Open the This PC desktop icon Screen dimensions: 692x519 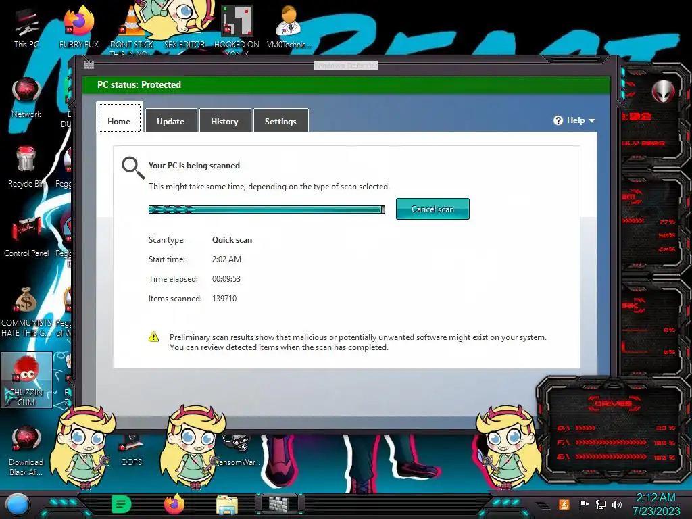(x=26, y=28)
